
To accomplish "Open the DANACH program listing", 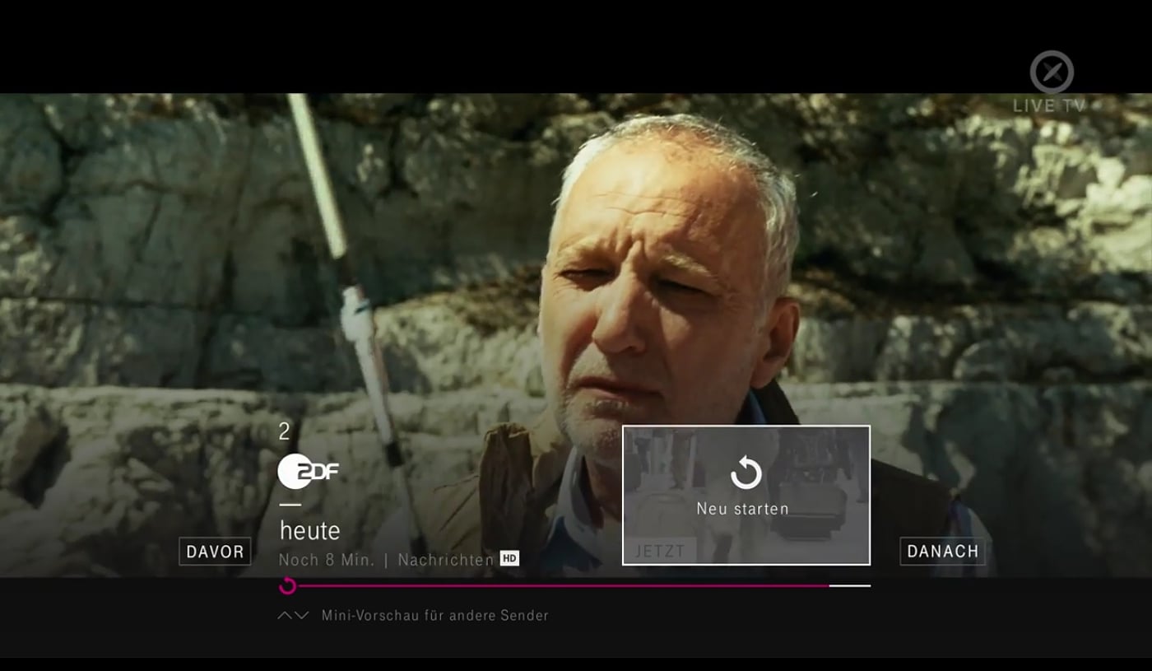I will [x=941, y=552].
